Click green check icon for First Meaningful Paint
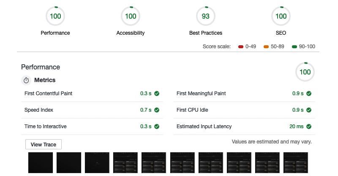The height and width of the screenshot is (176, 338). point(309,93)
